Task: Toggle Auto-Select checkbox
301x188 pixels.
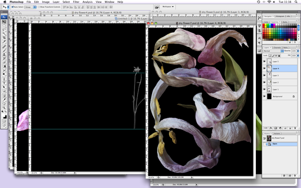Action: pos(13,7)
